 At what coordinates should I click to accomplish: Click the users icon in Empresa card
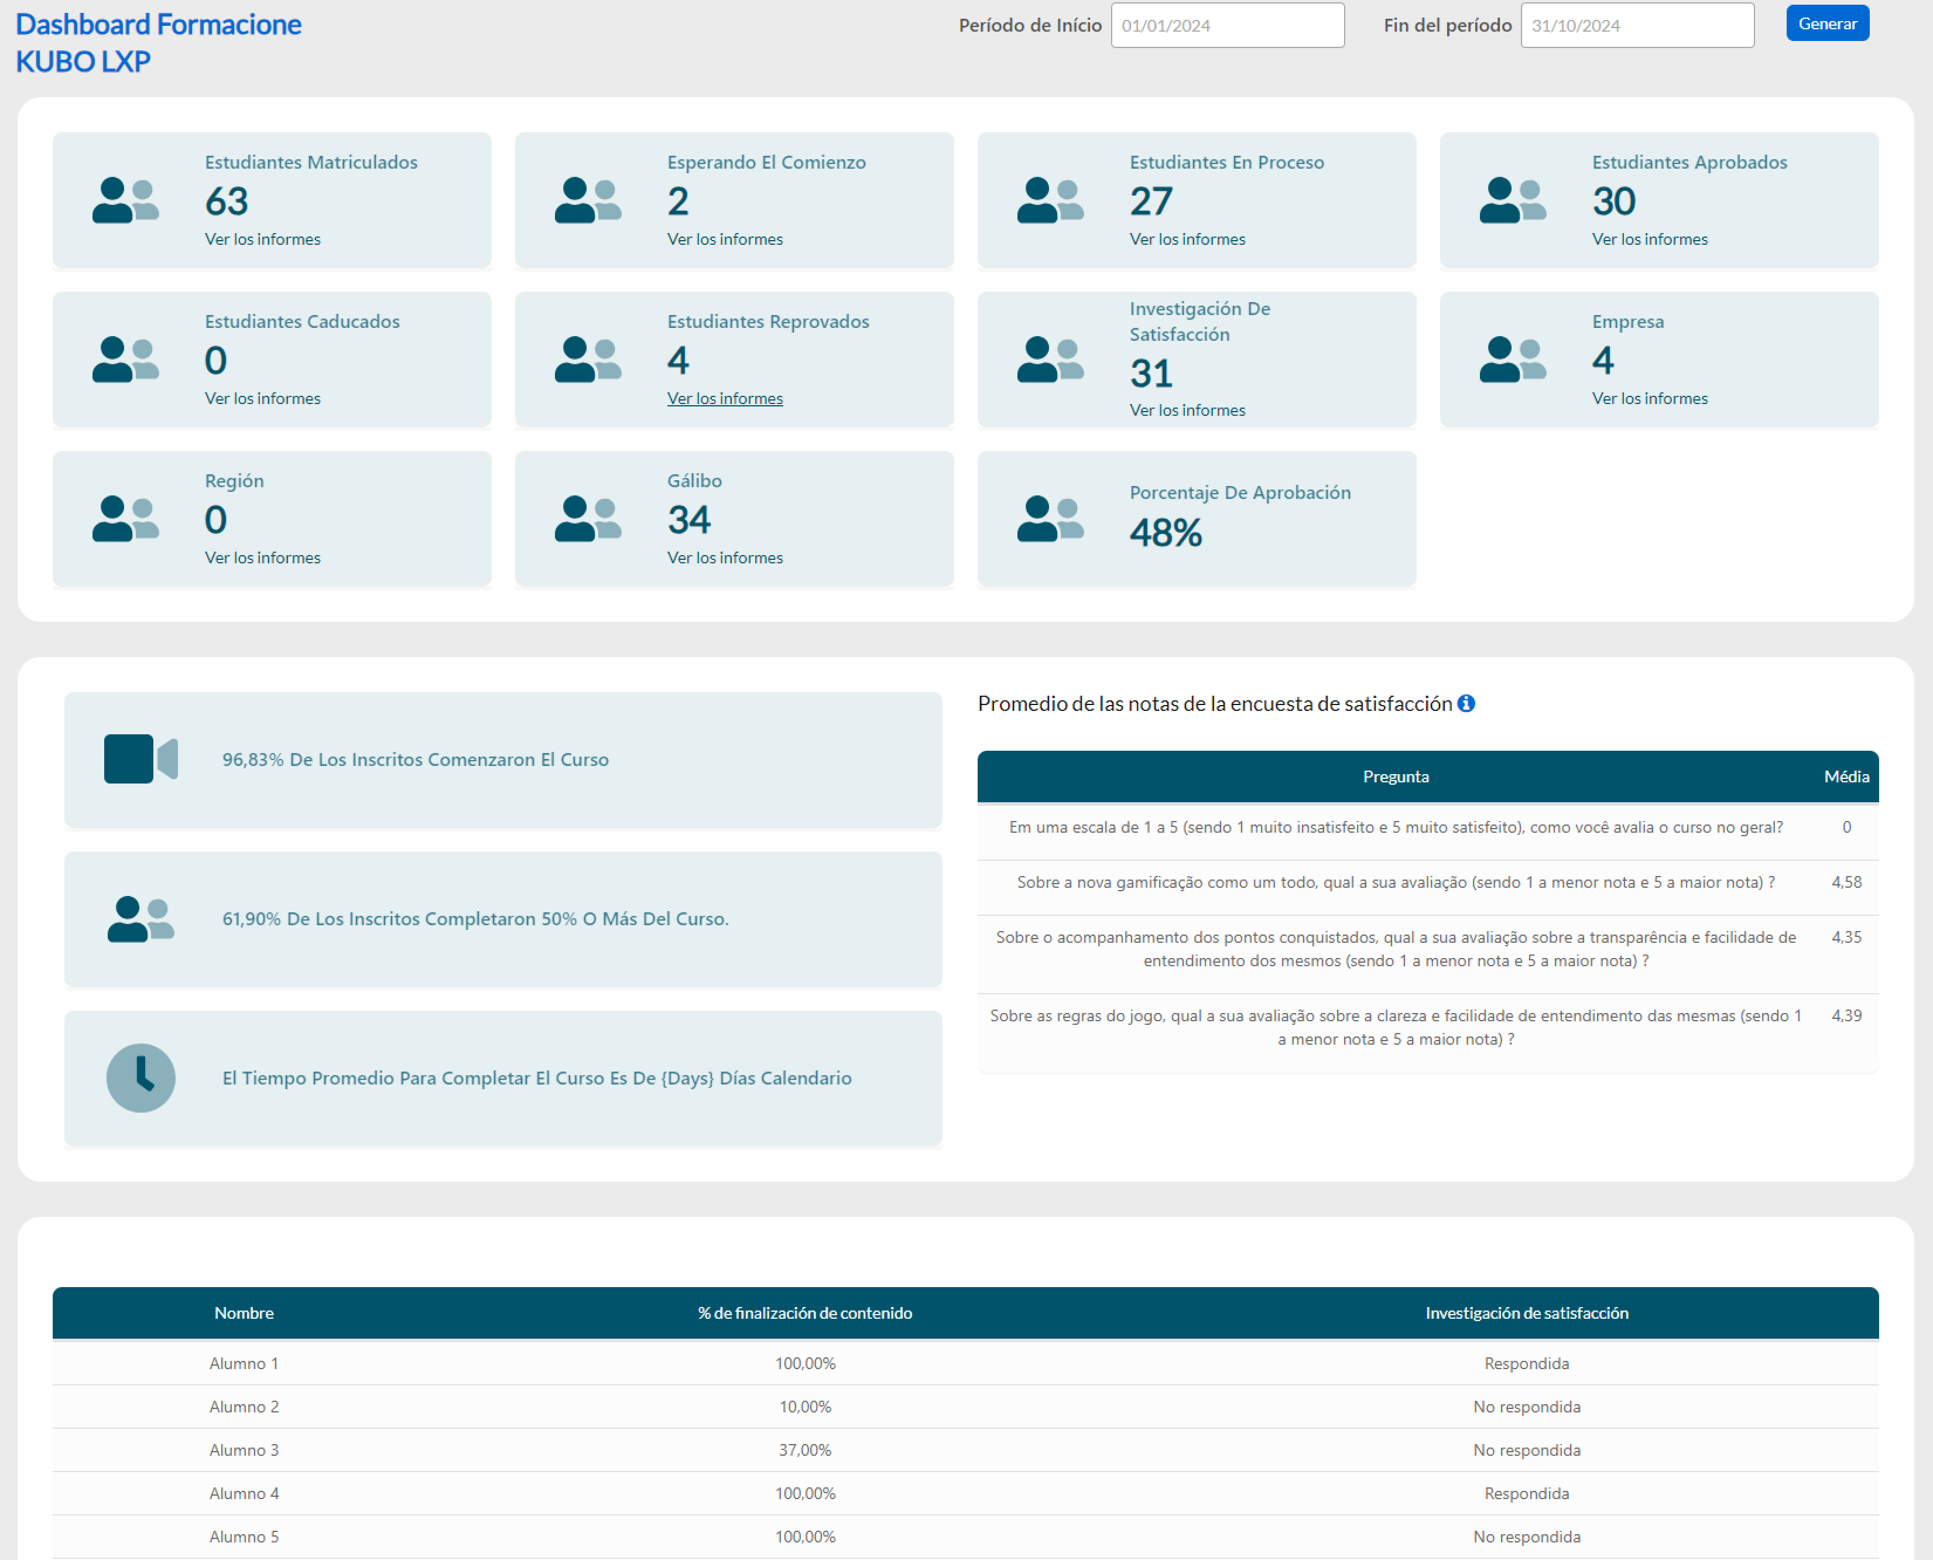[1513, 360]
